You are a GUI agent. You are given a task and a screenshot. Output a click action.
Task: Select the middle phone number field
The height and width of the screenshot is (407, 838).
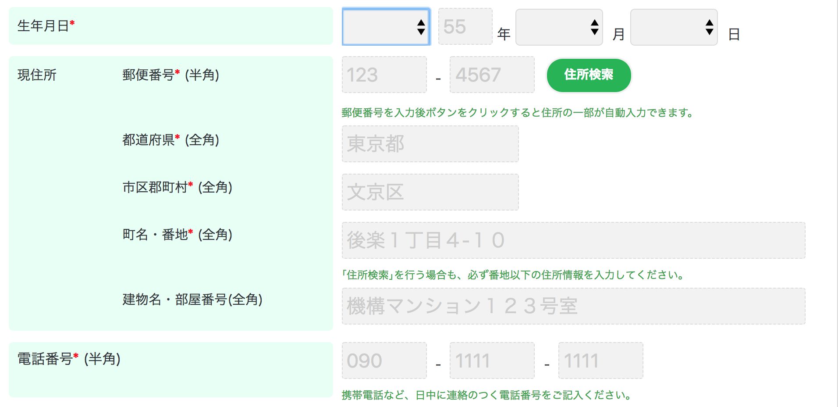(492, 361)
